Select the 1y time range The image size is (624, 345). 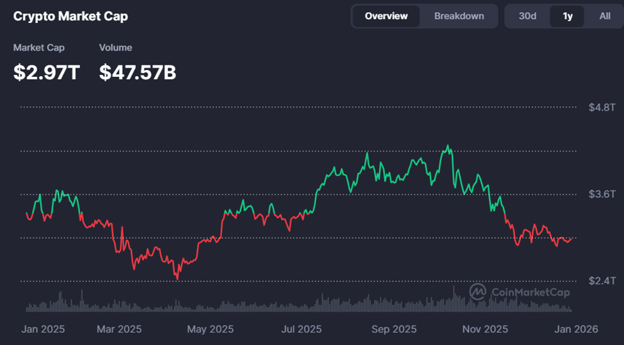(568, 16)
